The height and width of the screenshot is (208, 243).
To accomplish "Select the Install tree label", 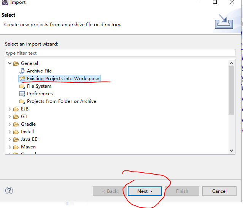I will 27,132.
